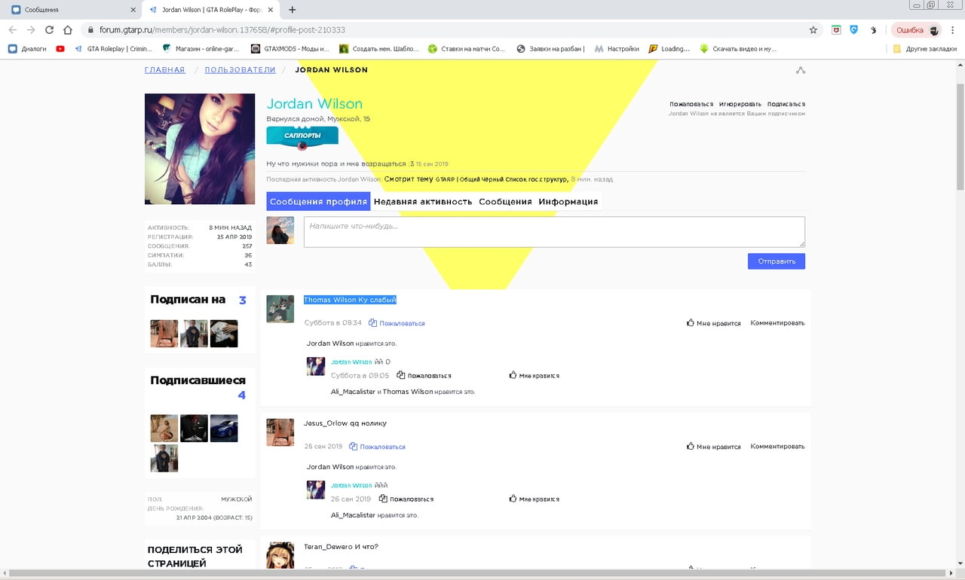Open the GTA Roleplay | Crimin... bookmark
This screenshot has width=965, height=580.
tap(113, 49)
